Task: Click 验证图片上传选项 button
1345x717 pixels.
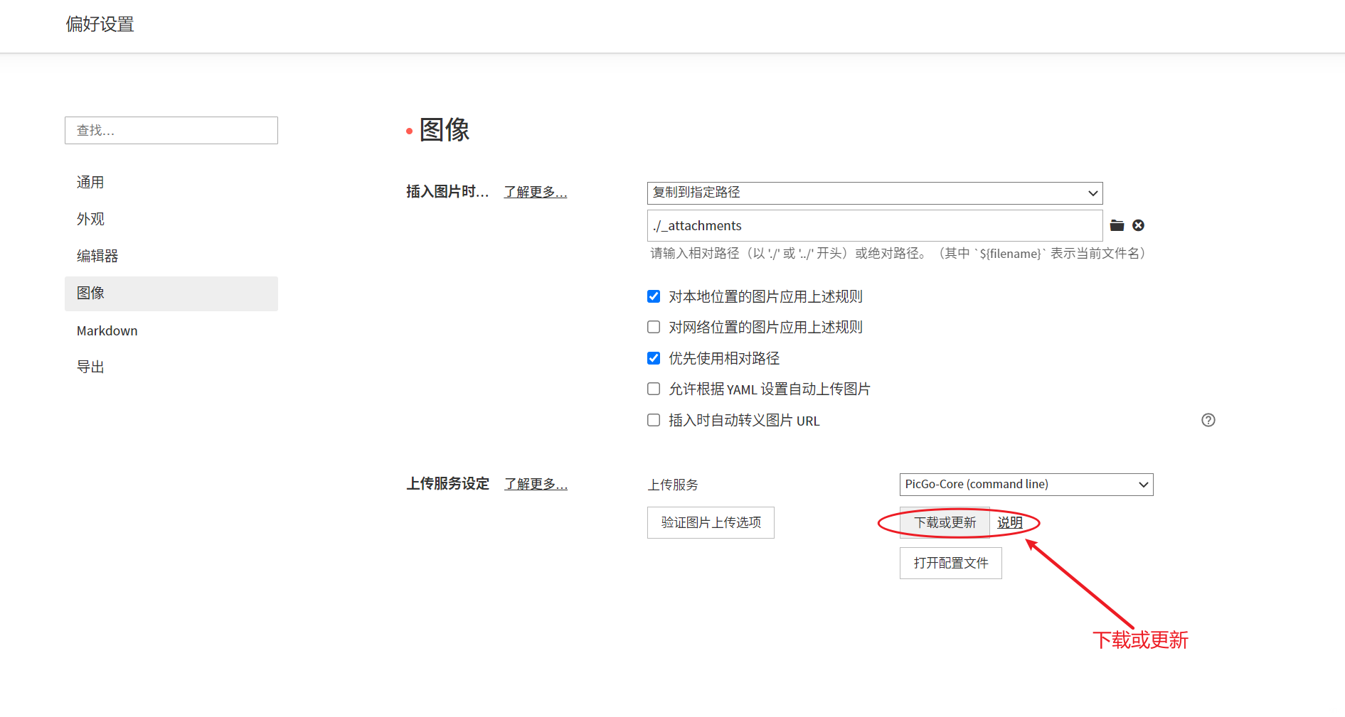Action: click(x=711, y=522)
